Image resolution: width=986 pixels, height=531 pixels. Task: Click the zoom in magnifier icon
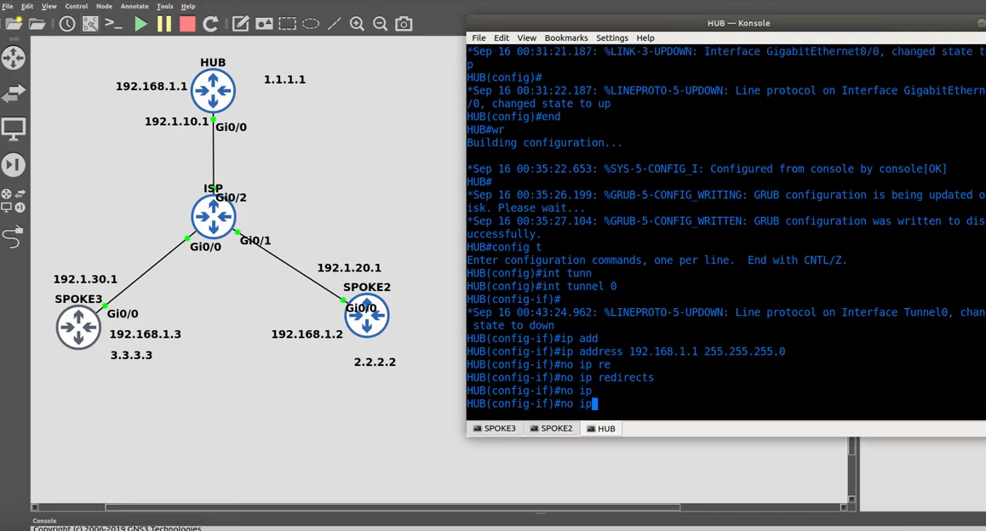[x=357, y=24]
